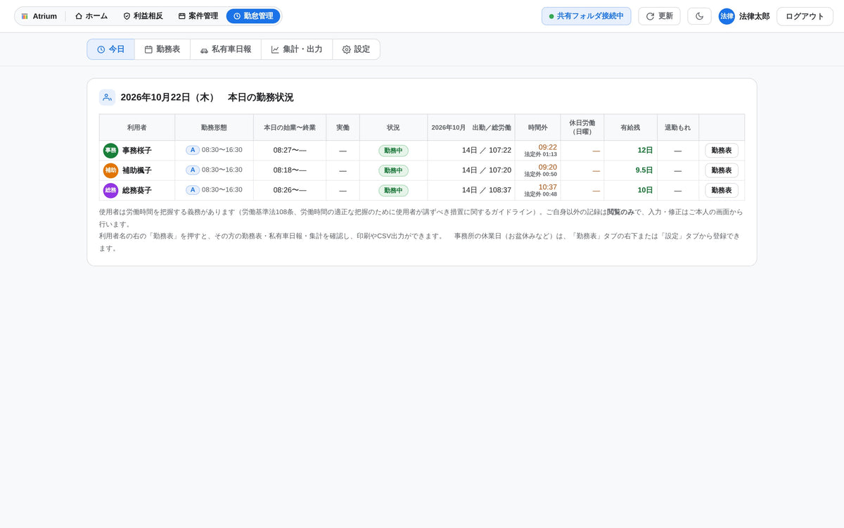Open 案件管理 in the top navigation

198,16
